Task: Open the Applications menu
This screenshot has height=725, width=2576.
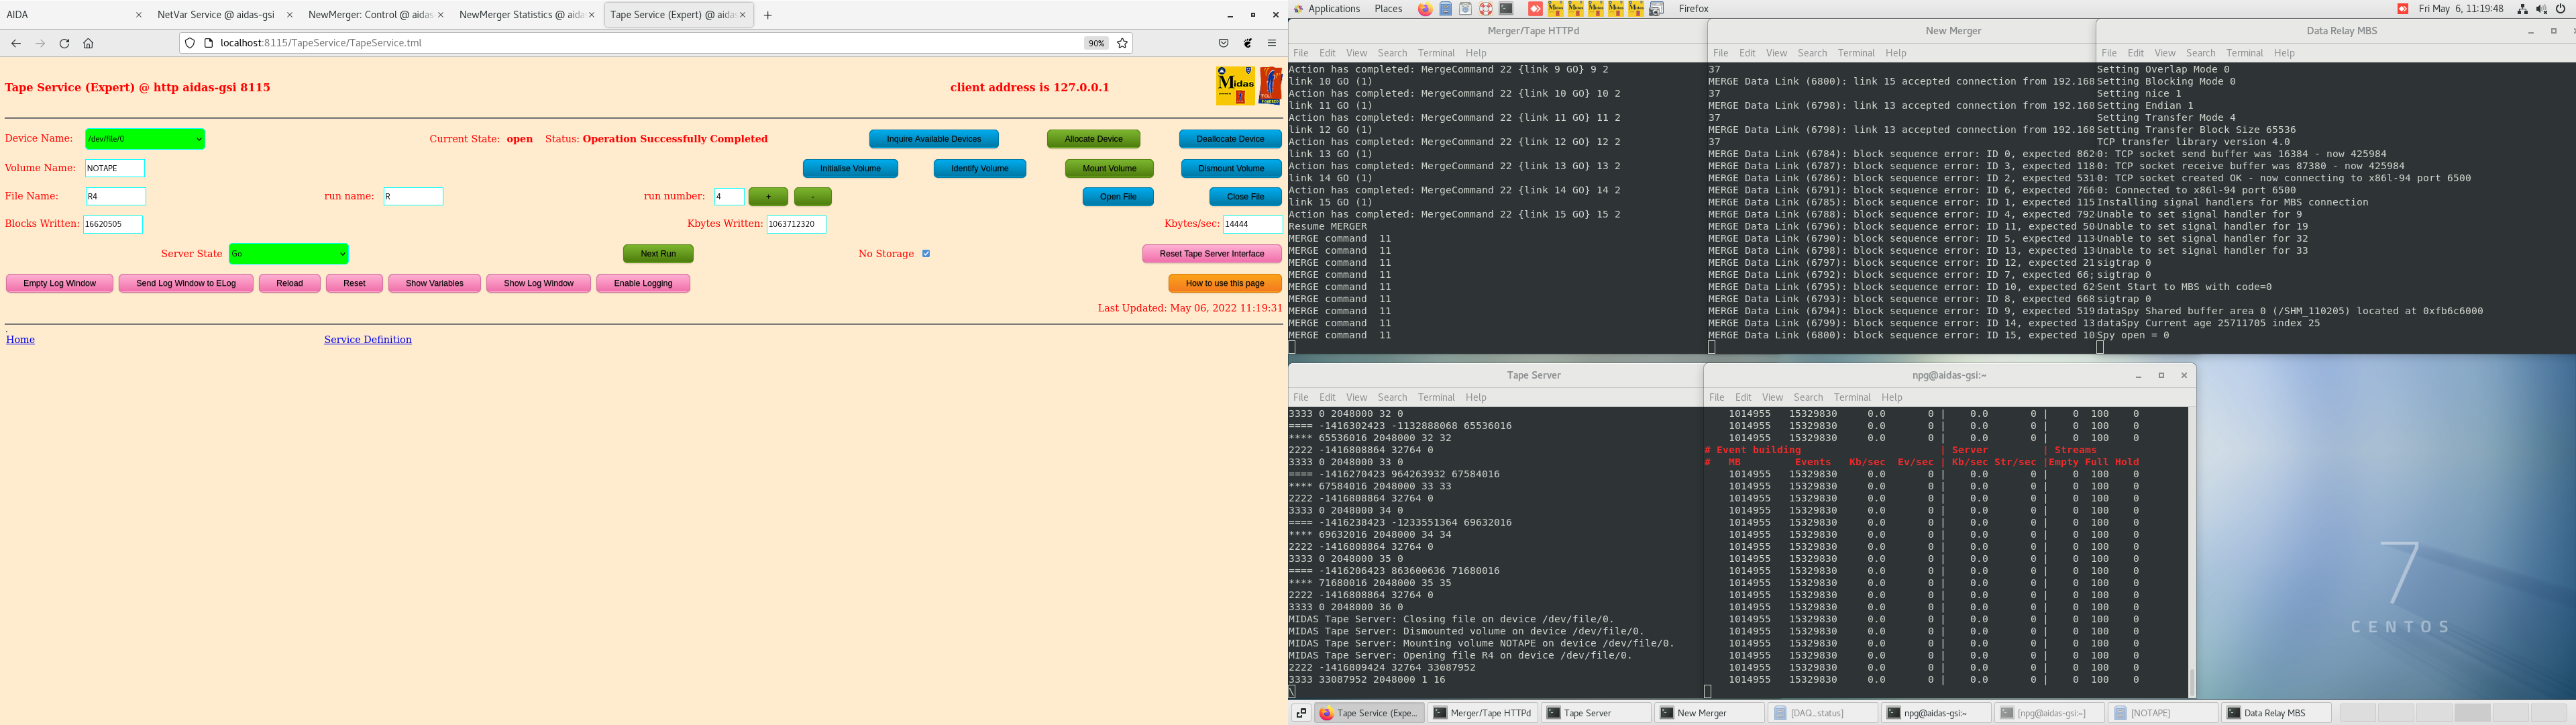Action: [x=1334, y=9]
